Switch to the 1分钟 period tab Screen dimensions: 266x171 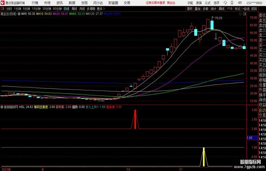click(17, 9)
